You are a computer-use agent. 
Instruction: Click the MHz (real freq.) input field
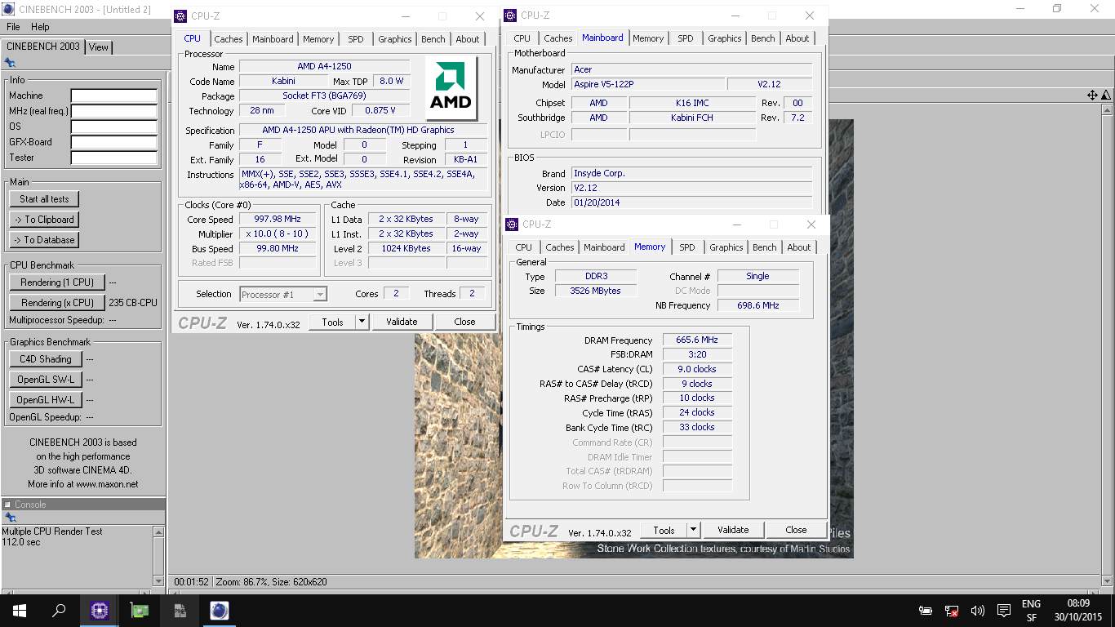pyautogui.click(x=113, y=111)
